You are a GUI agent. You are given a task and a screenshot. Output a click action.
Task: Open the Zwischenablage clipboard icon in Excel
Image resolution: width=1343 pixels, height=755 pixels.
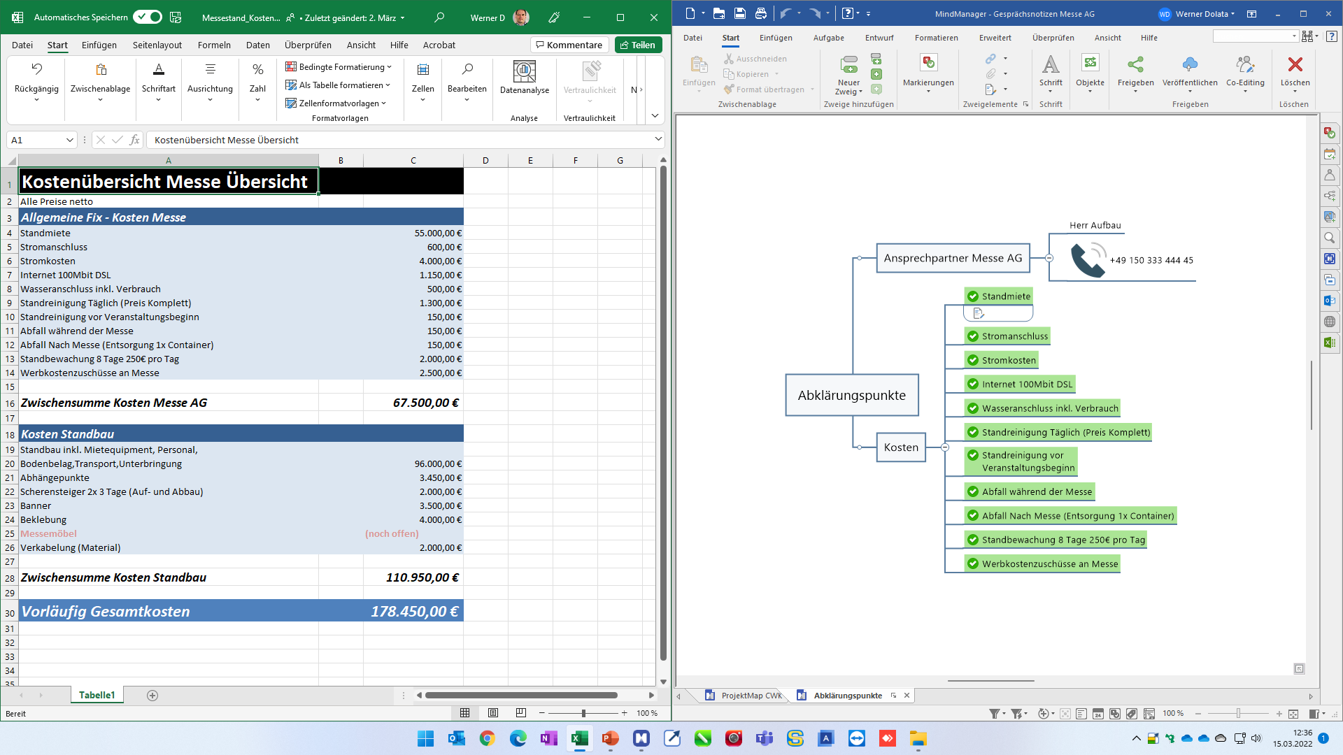tap(101, 69)
